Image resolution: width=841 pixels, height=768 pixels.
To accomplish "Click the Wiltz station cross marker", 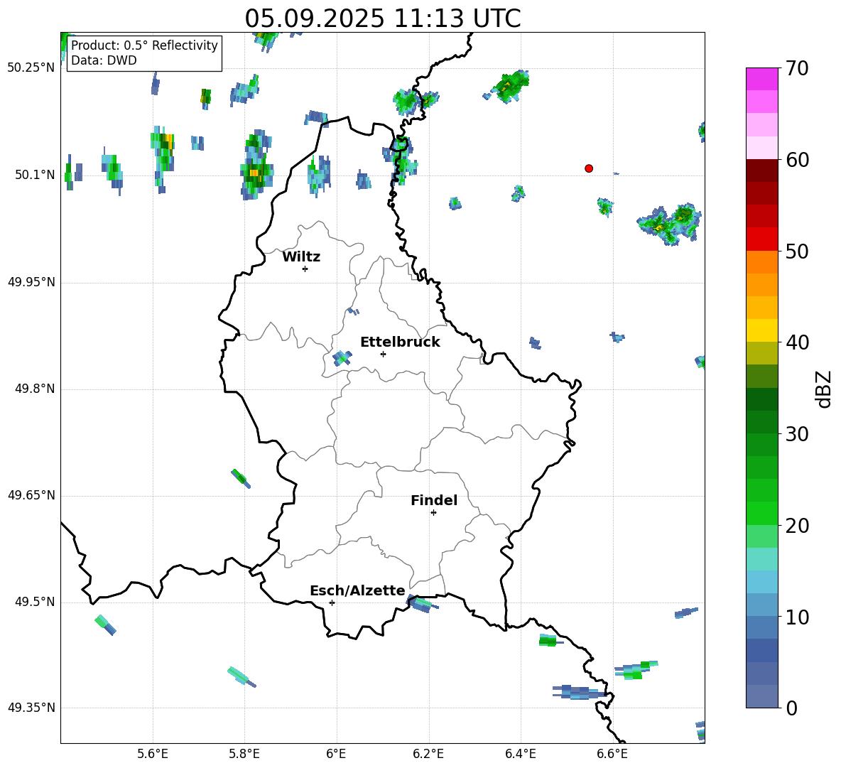I will [305, 269].
